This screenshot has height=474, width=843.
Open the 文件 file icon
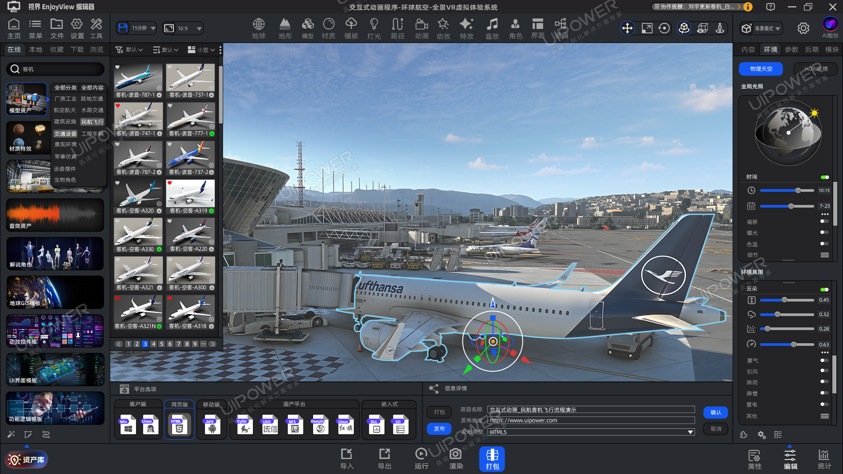click(x=57, y=29)
